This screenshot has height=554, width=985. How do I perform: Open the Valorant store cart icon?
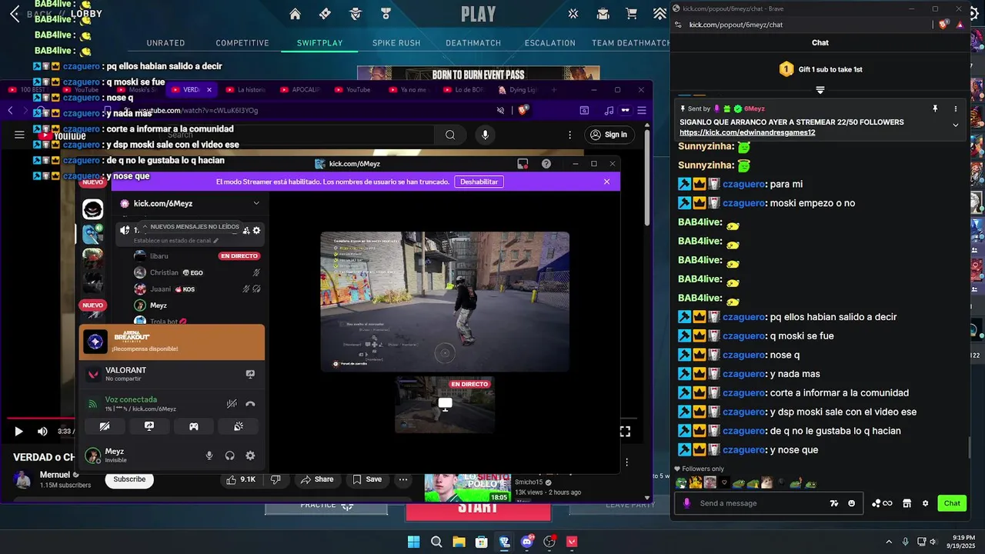coord(632,14)
